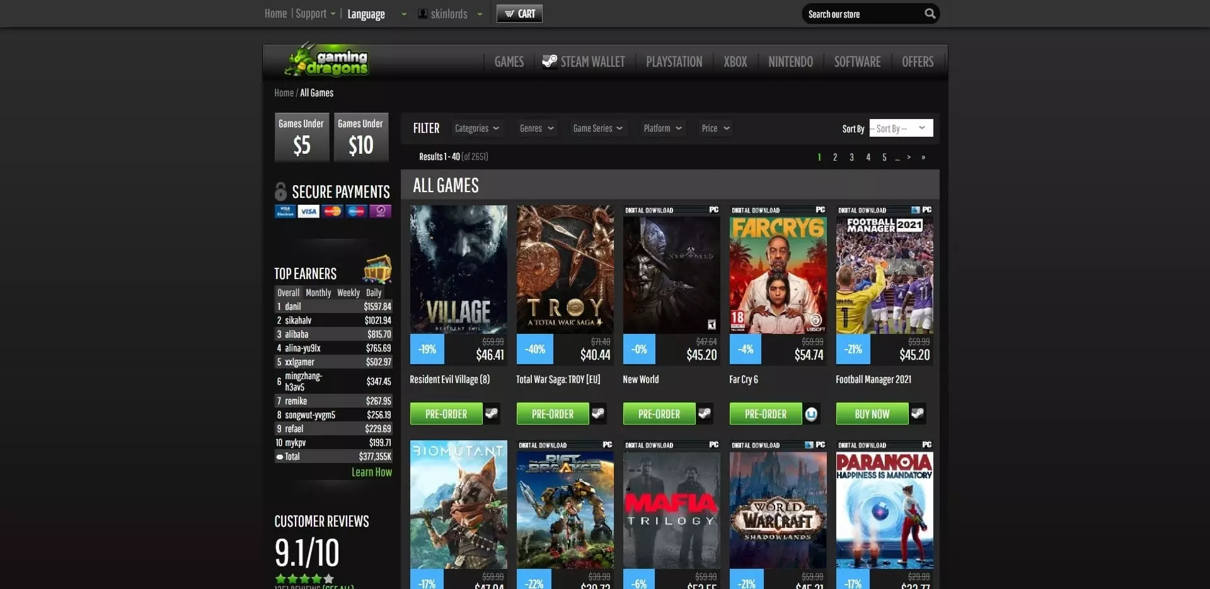Expand the Language dropdown
This screenshot has width=1210, height=589.
pos(377,14)
